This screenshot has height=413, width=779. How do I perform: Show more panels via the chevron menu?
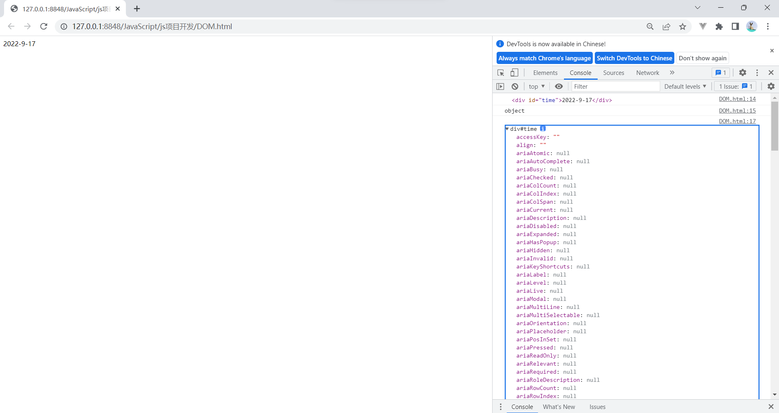point(672,72)
